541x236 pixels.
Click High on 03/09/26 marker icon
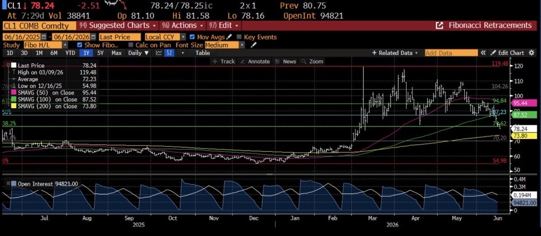(x=14, y=72)
